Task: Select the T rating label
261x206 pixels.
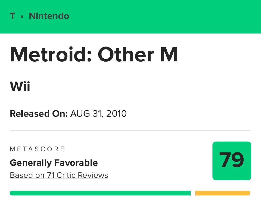Action: [x=13, y=16]
